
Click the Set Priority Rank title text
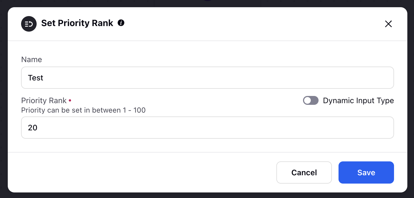[x=77, y=23]
